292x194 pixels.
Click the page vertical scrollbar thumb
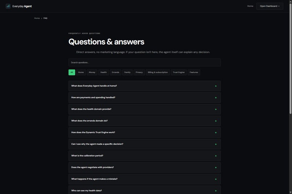pos(290,59)
